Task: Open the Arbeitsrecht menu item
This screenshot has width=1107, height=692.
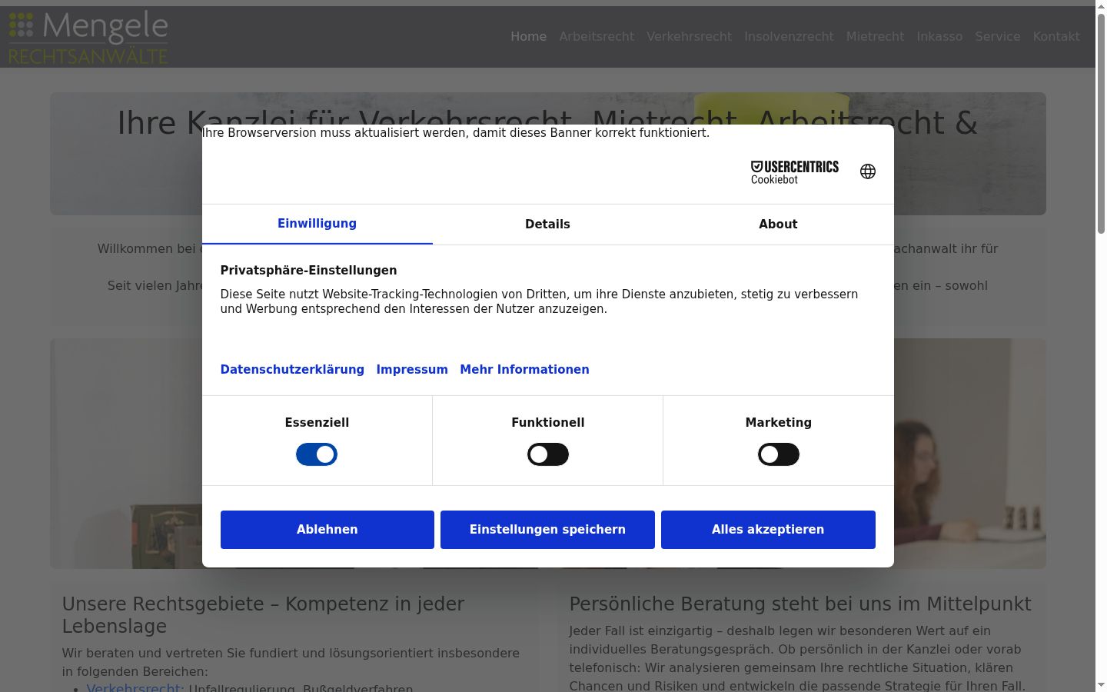Action: [x=597, y=37]
